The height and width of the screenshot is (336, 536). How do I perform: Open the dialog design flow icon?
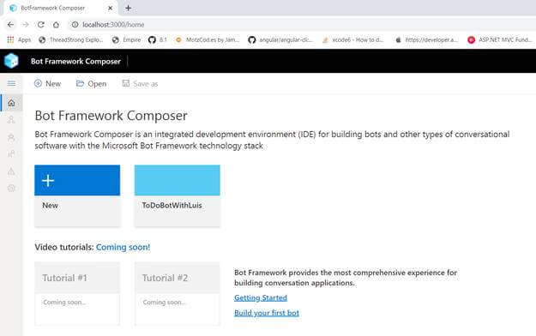click(x=11, y=120)
